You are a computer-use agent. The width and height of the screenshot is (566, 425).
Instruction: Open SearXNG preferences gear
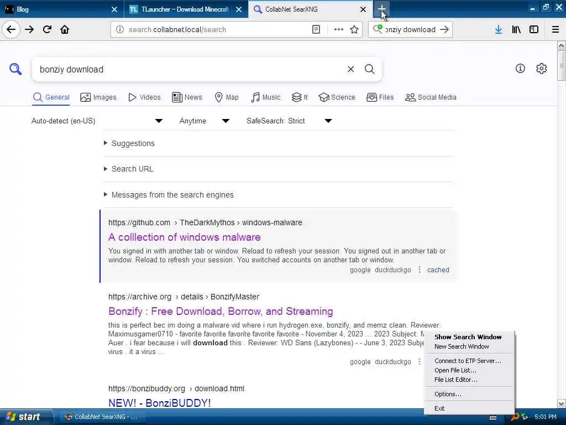[x=542, y=68]
